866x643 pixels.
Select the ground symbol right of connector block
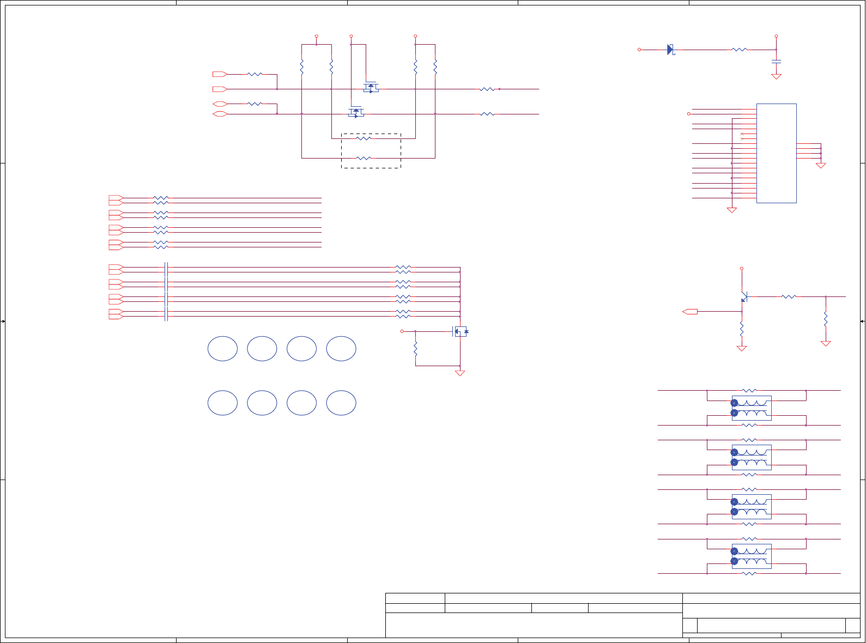tap(821, 166)
